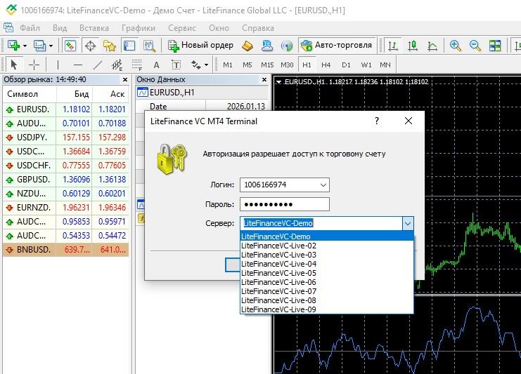
Task: Open the Strategy Tester icon
Action: tap(149, 46)
